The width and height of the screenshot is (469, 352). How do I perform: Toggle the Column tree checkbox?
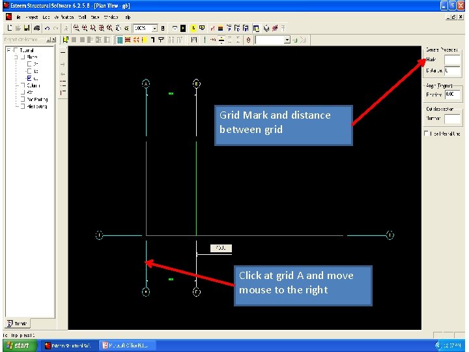click(x=23, y=85)
